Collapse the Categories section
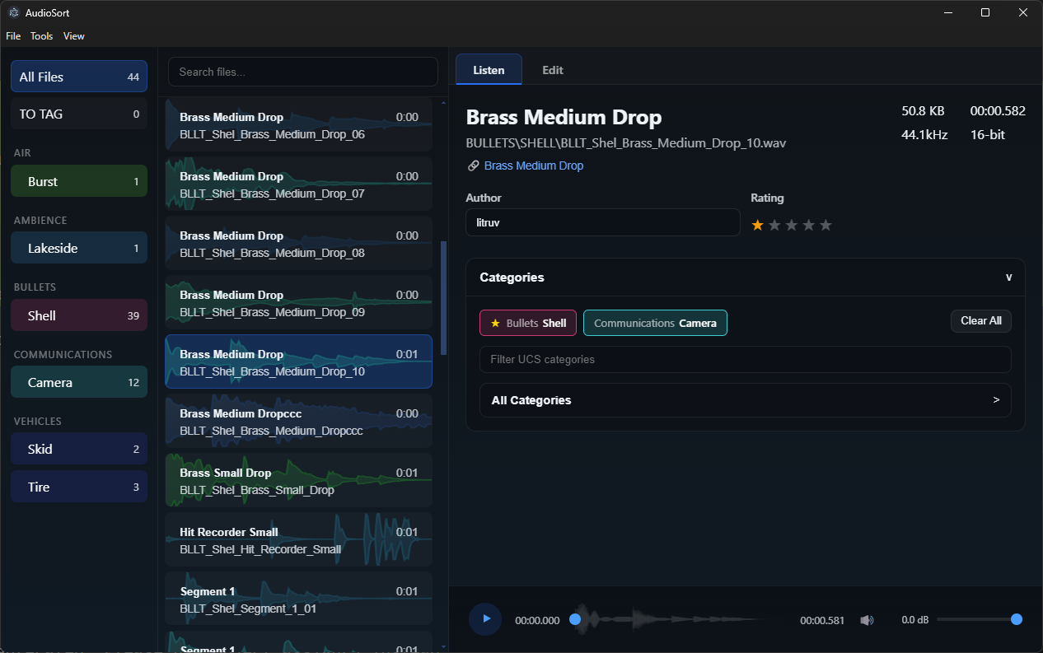This screenshot has width=1043, height=653. tap(1008, 278)
